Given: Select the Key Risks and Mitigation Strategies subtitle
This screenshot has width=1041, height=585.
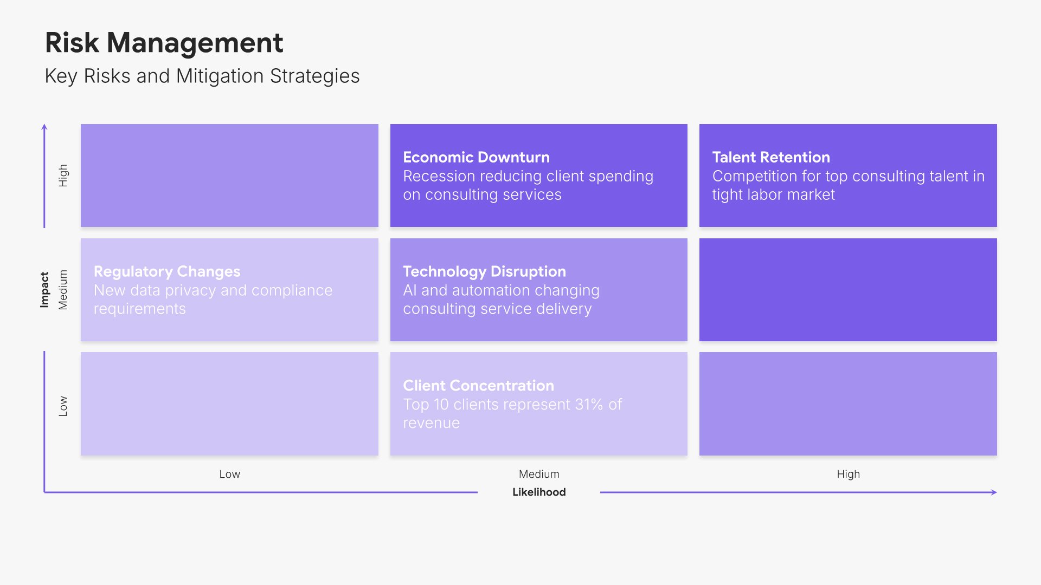Looking at the screenshot, I should point(202,76).
